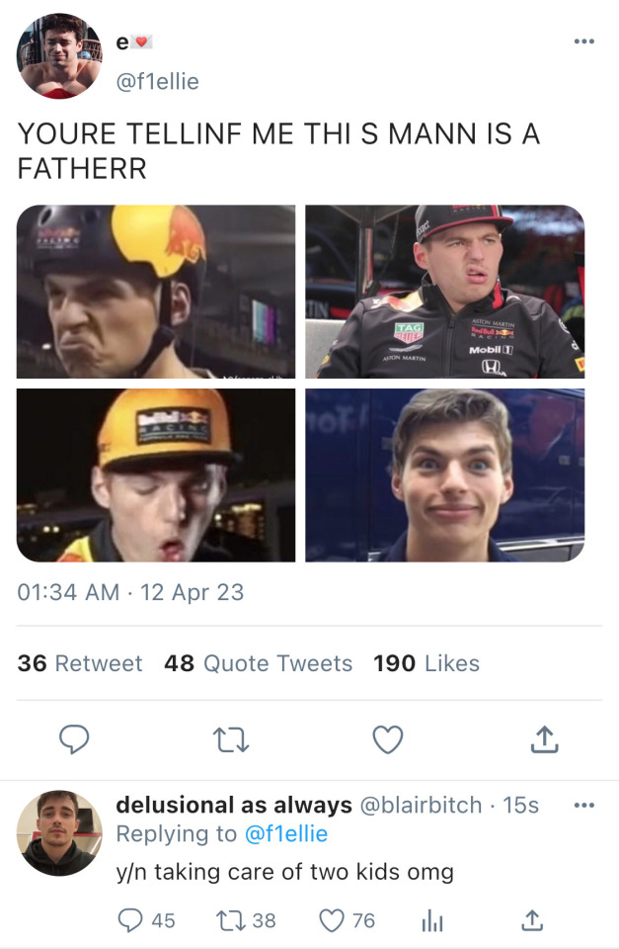Image resolution: width=619 pixels, height=949 pixels.
Task: Open @f1ellie profile picture
Action: [x=60, y=56]
